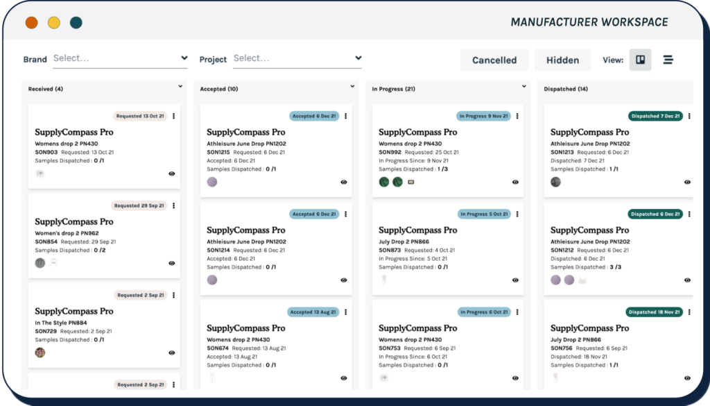Collapse the In Progress column chevron
Image resolution: width=710 pixels, height=406 pixels.
click(x=524, y=86)
